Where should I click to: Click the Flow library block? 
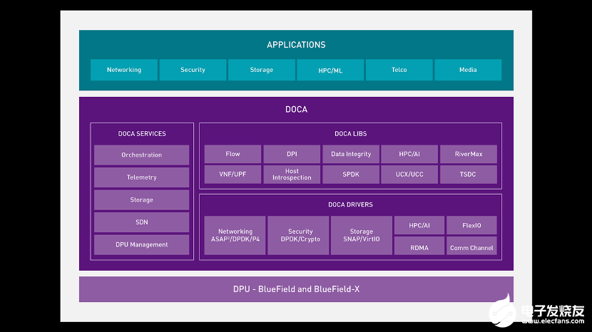point(233,154)
